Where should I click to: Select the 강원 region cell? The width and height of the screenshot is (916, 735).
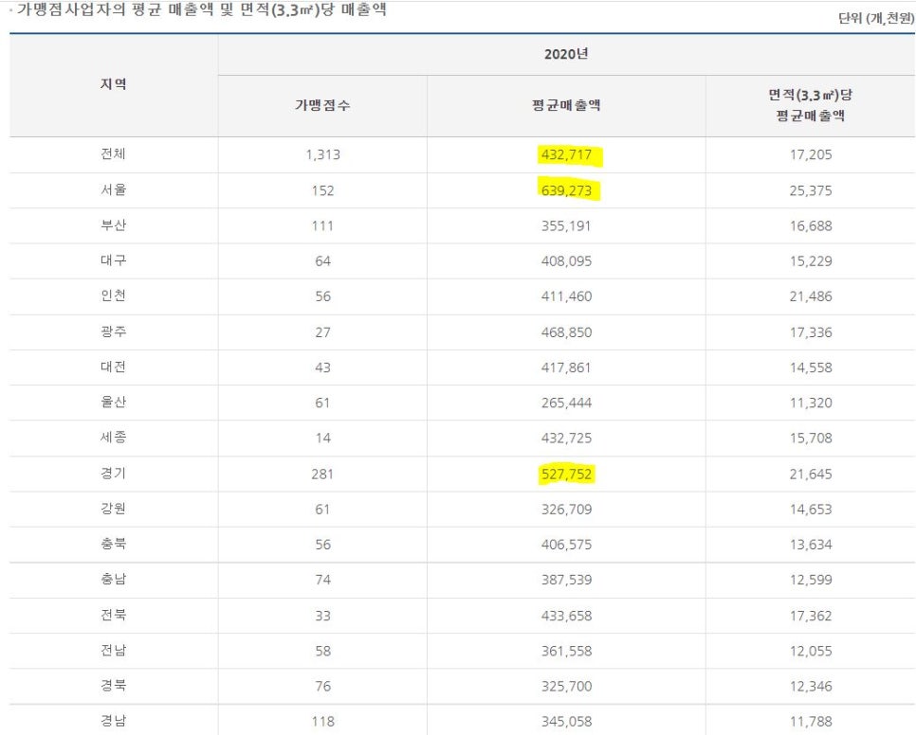pos(114,508)
